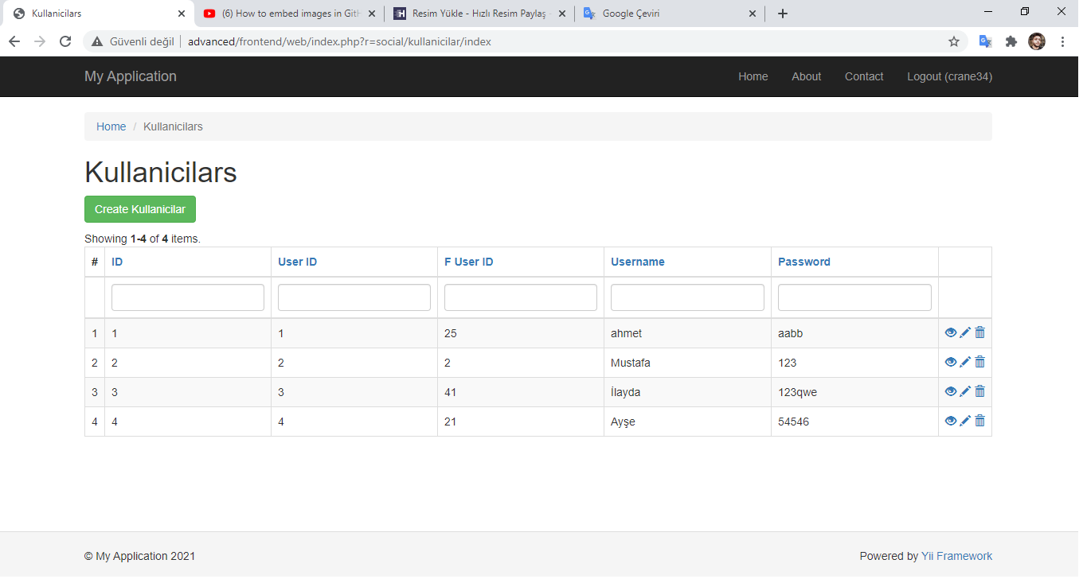1083x579 pixels.
Task: Sort the table by Password column
Action: pyautogui.click(x=804, y=262)
